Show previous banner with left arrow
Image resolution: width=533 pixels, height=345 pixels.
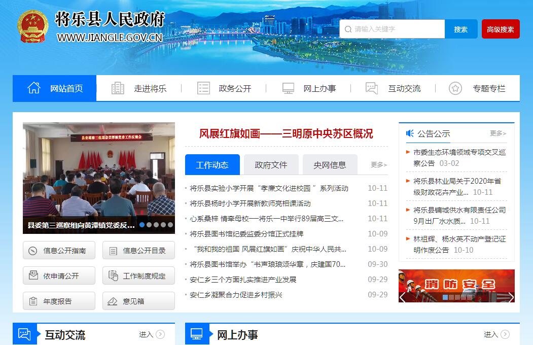click(403, 297)
